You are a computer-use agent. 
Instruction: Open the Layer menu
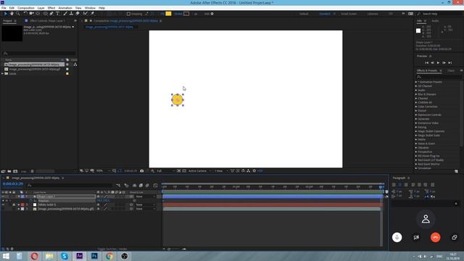[x=41, y=8]
